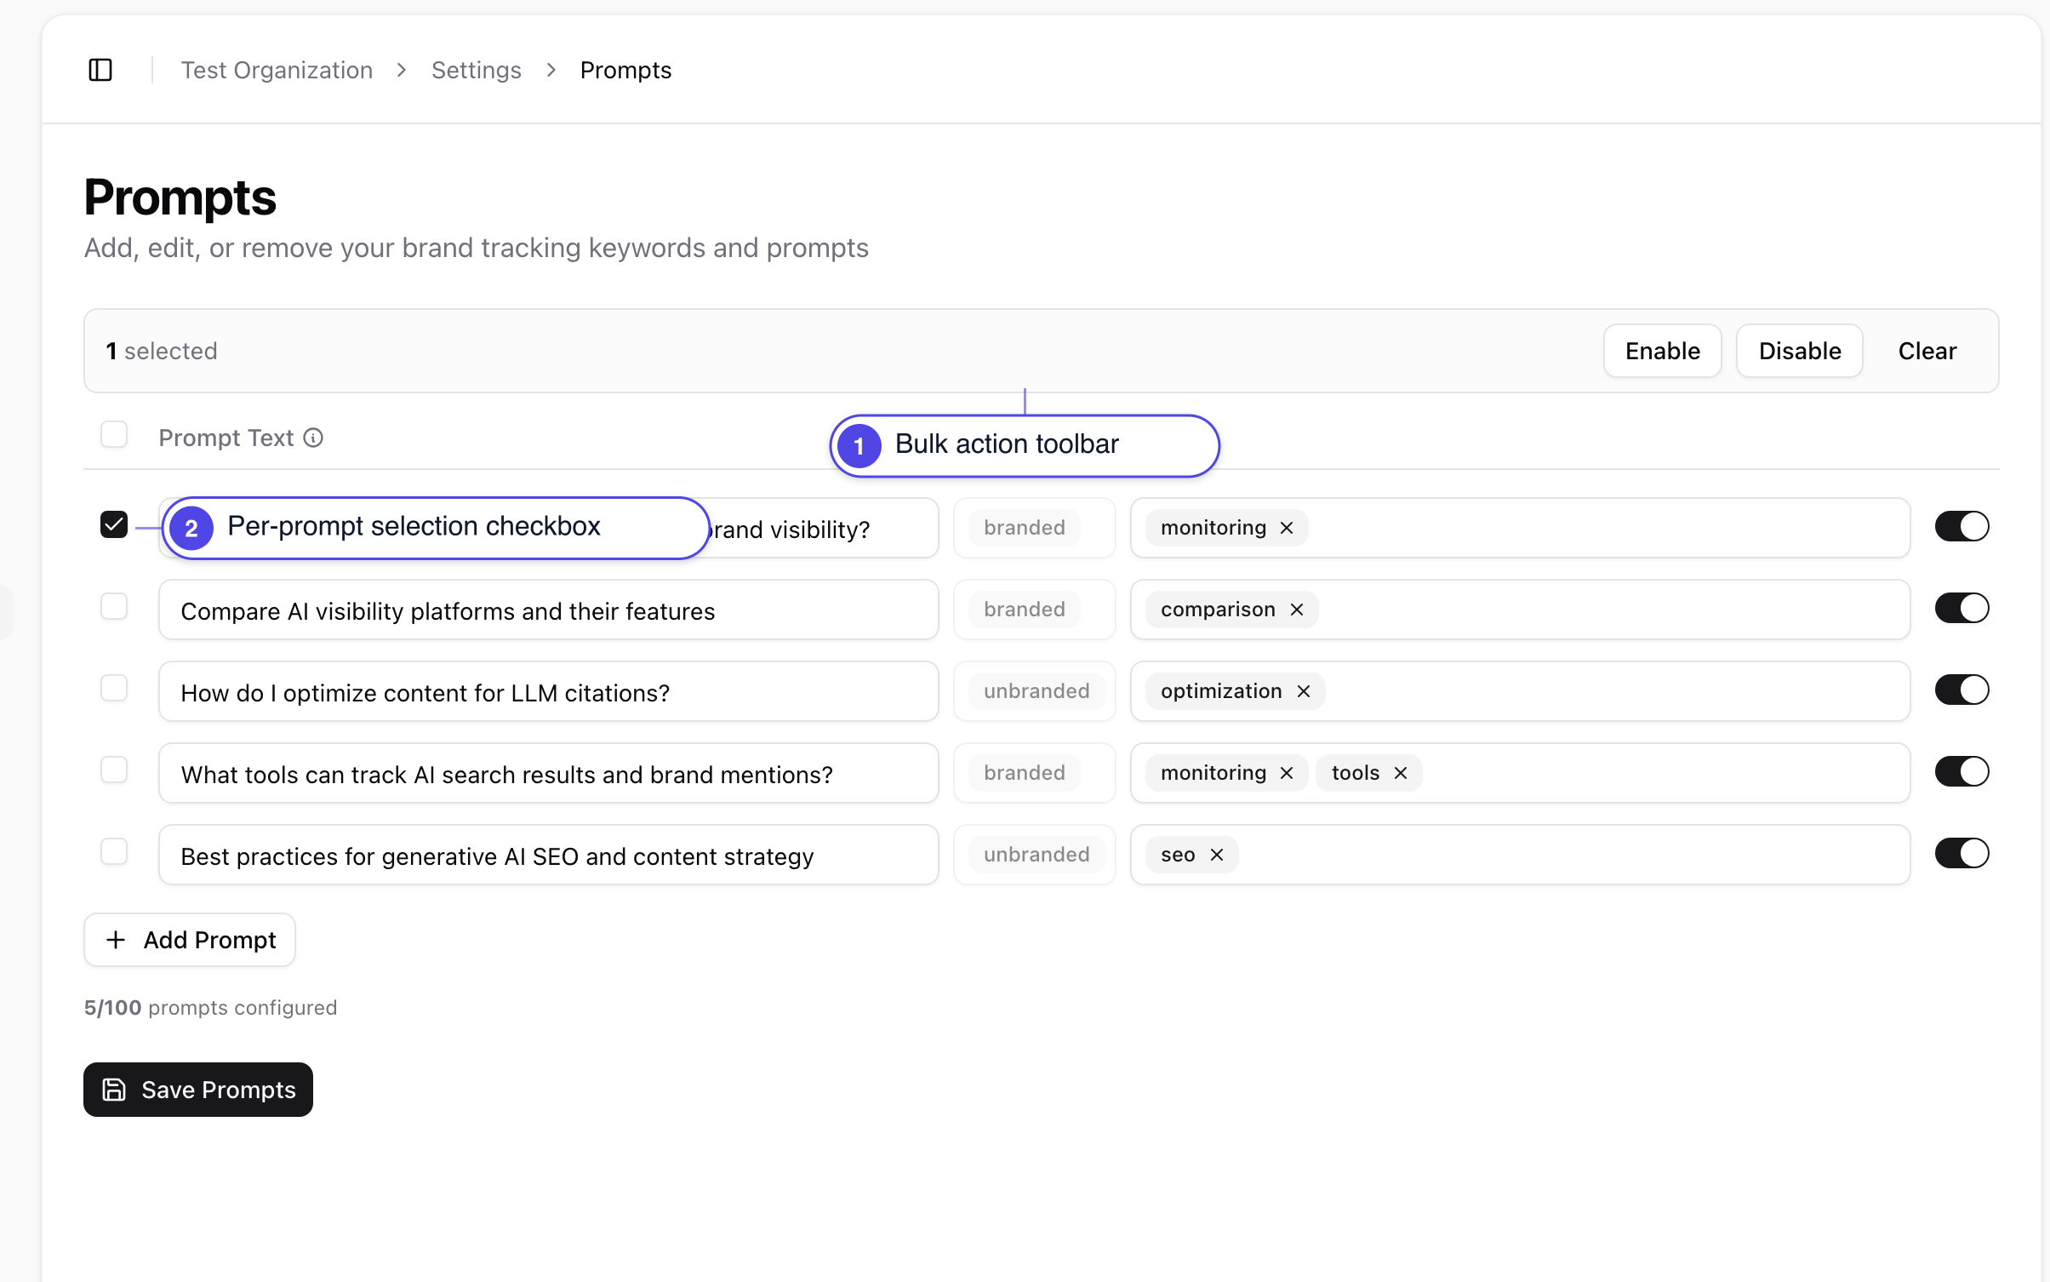Click the first prompt's text field
This screenshot has height=1282, width=2050.
click(x=549, y=528)
